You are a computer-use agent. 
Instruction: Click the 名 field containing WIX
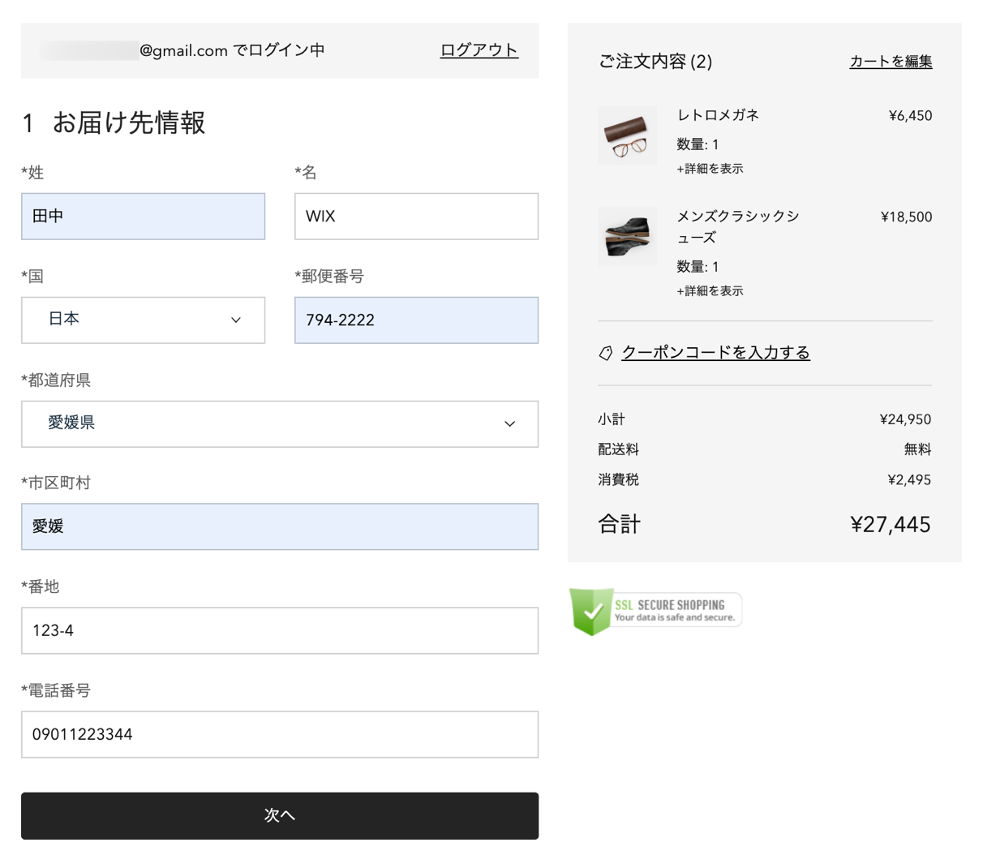pyautogui.click(x=416, y=217)
